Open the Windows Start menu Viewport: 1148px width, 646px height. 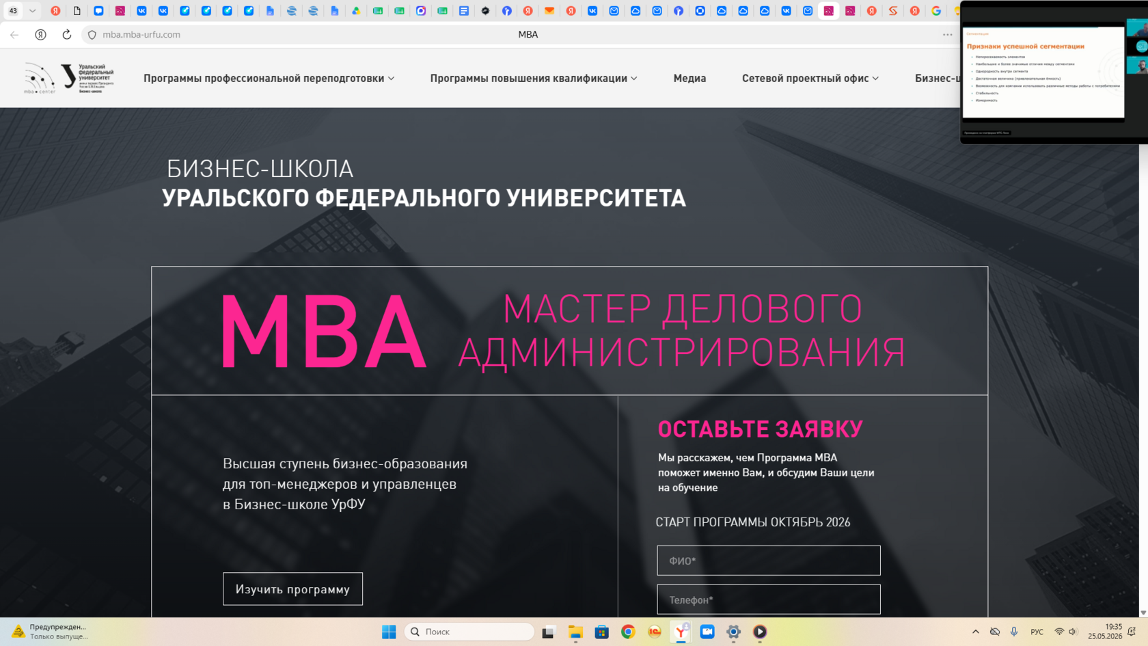389,632
